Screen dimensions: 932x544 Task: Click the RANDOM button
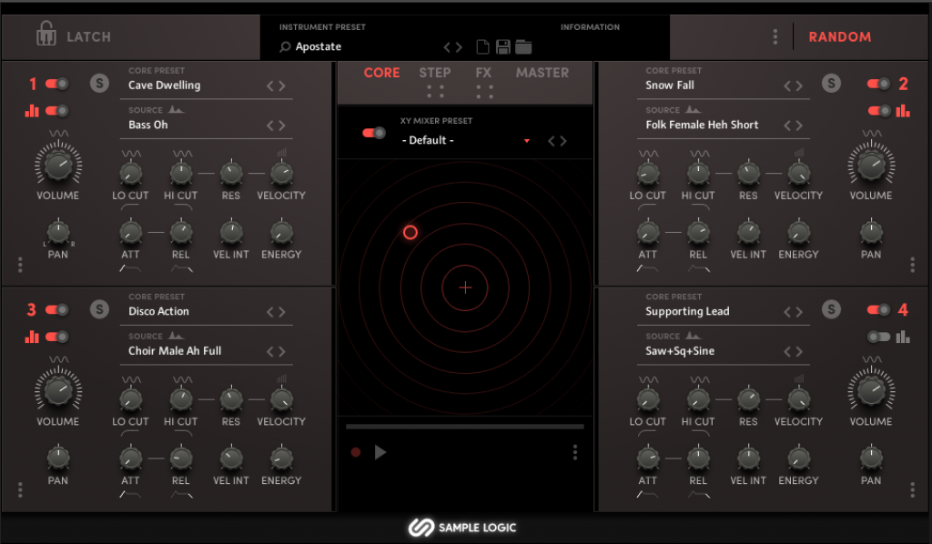840,36
